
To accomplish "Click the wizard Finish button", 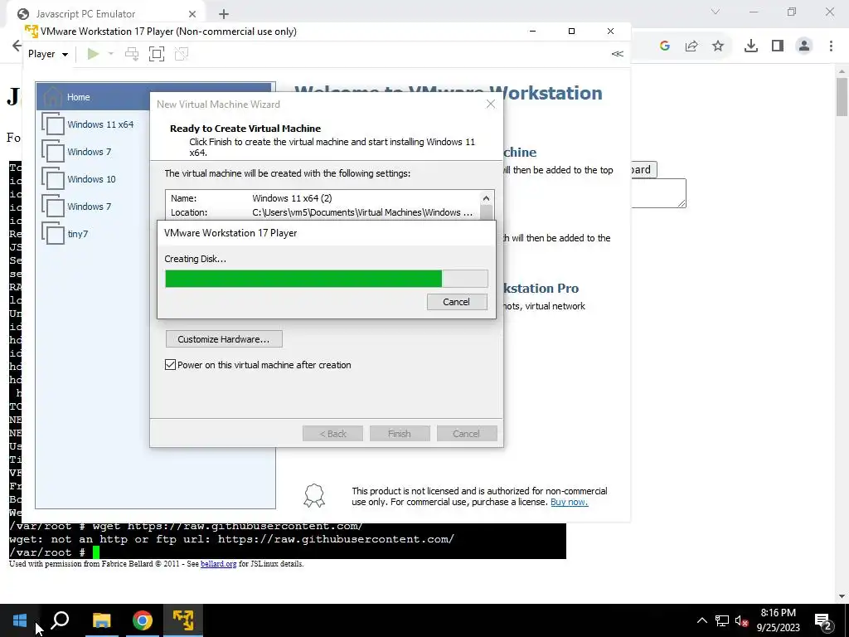I will (x=400, y=433).
